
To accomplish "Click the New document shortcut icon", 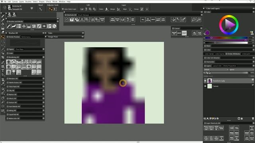I will (x=67, y=19).
